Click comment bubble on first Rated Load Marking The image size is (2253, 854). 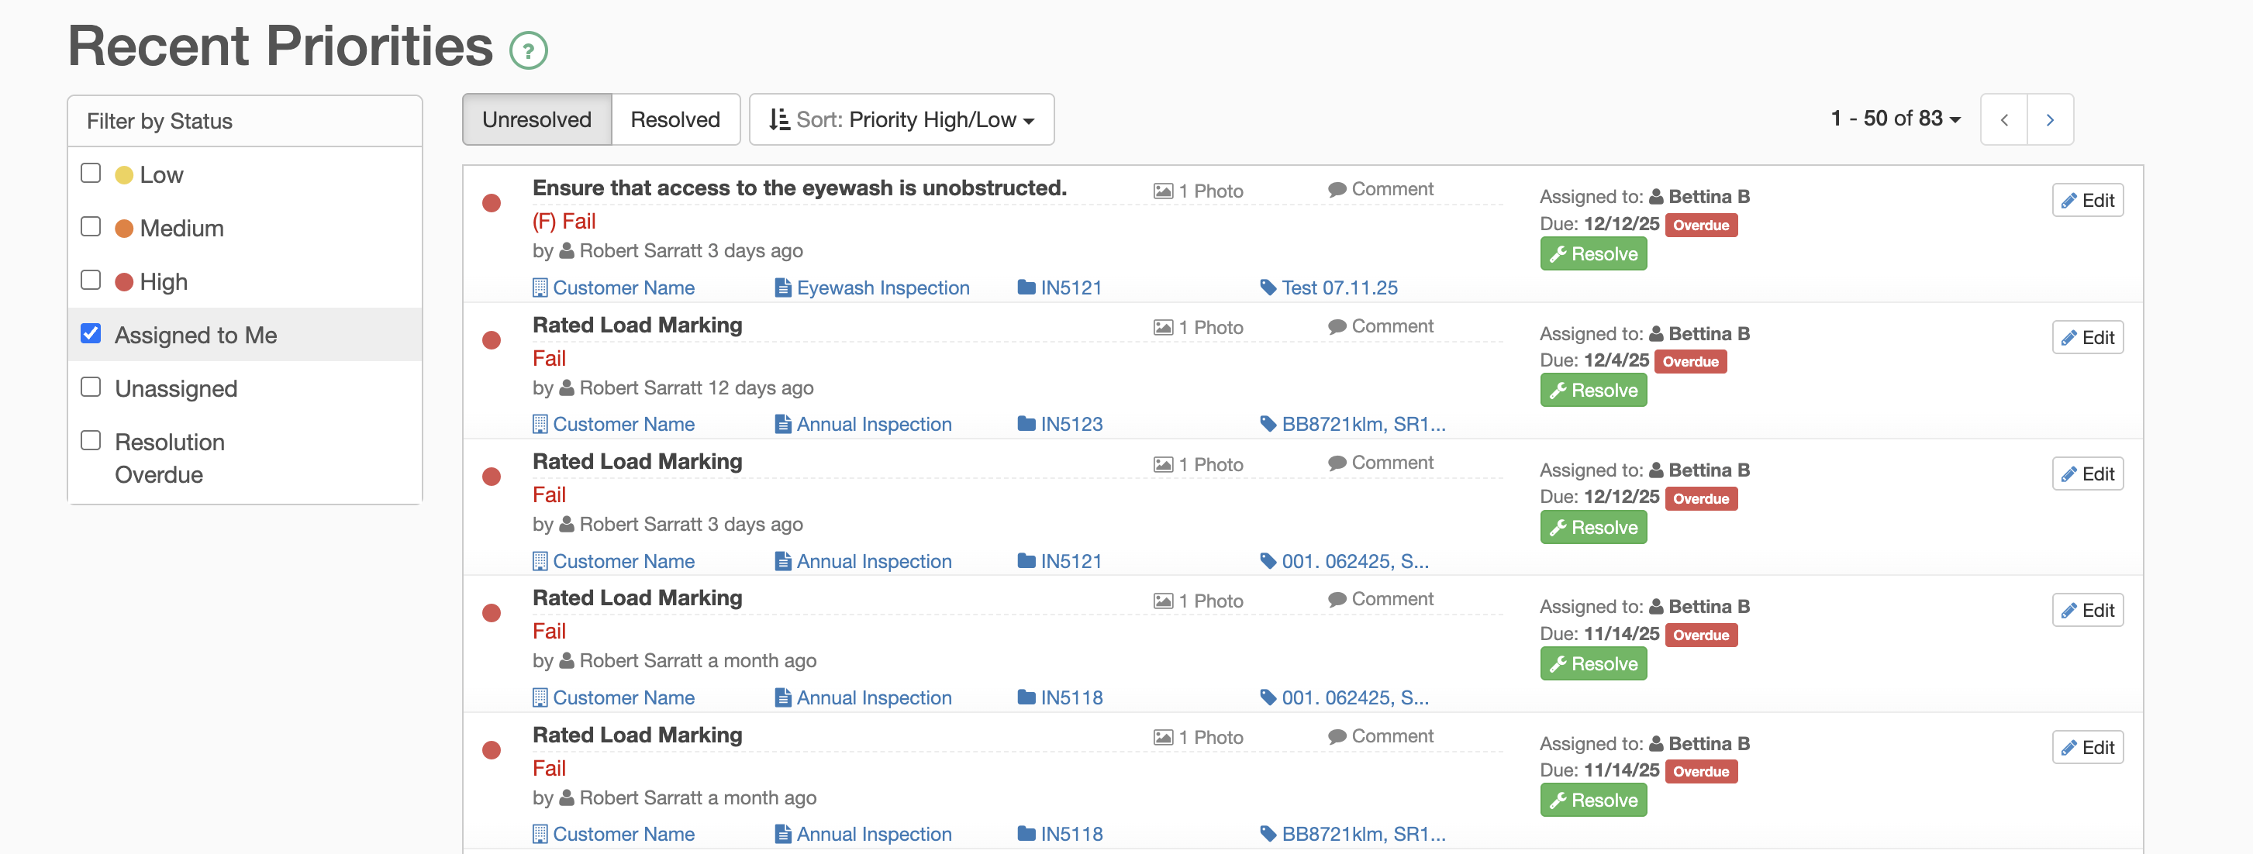point(1337,326)
